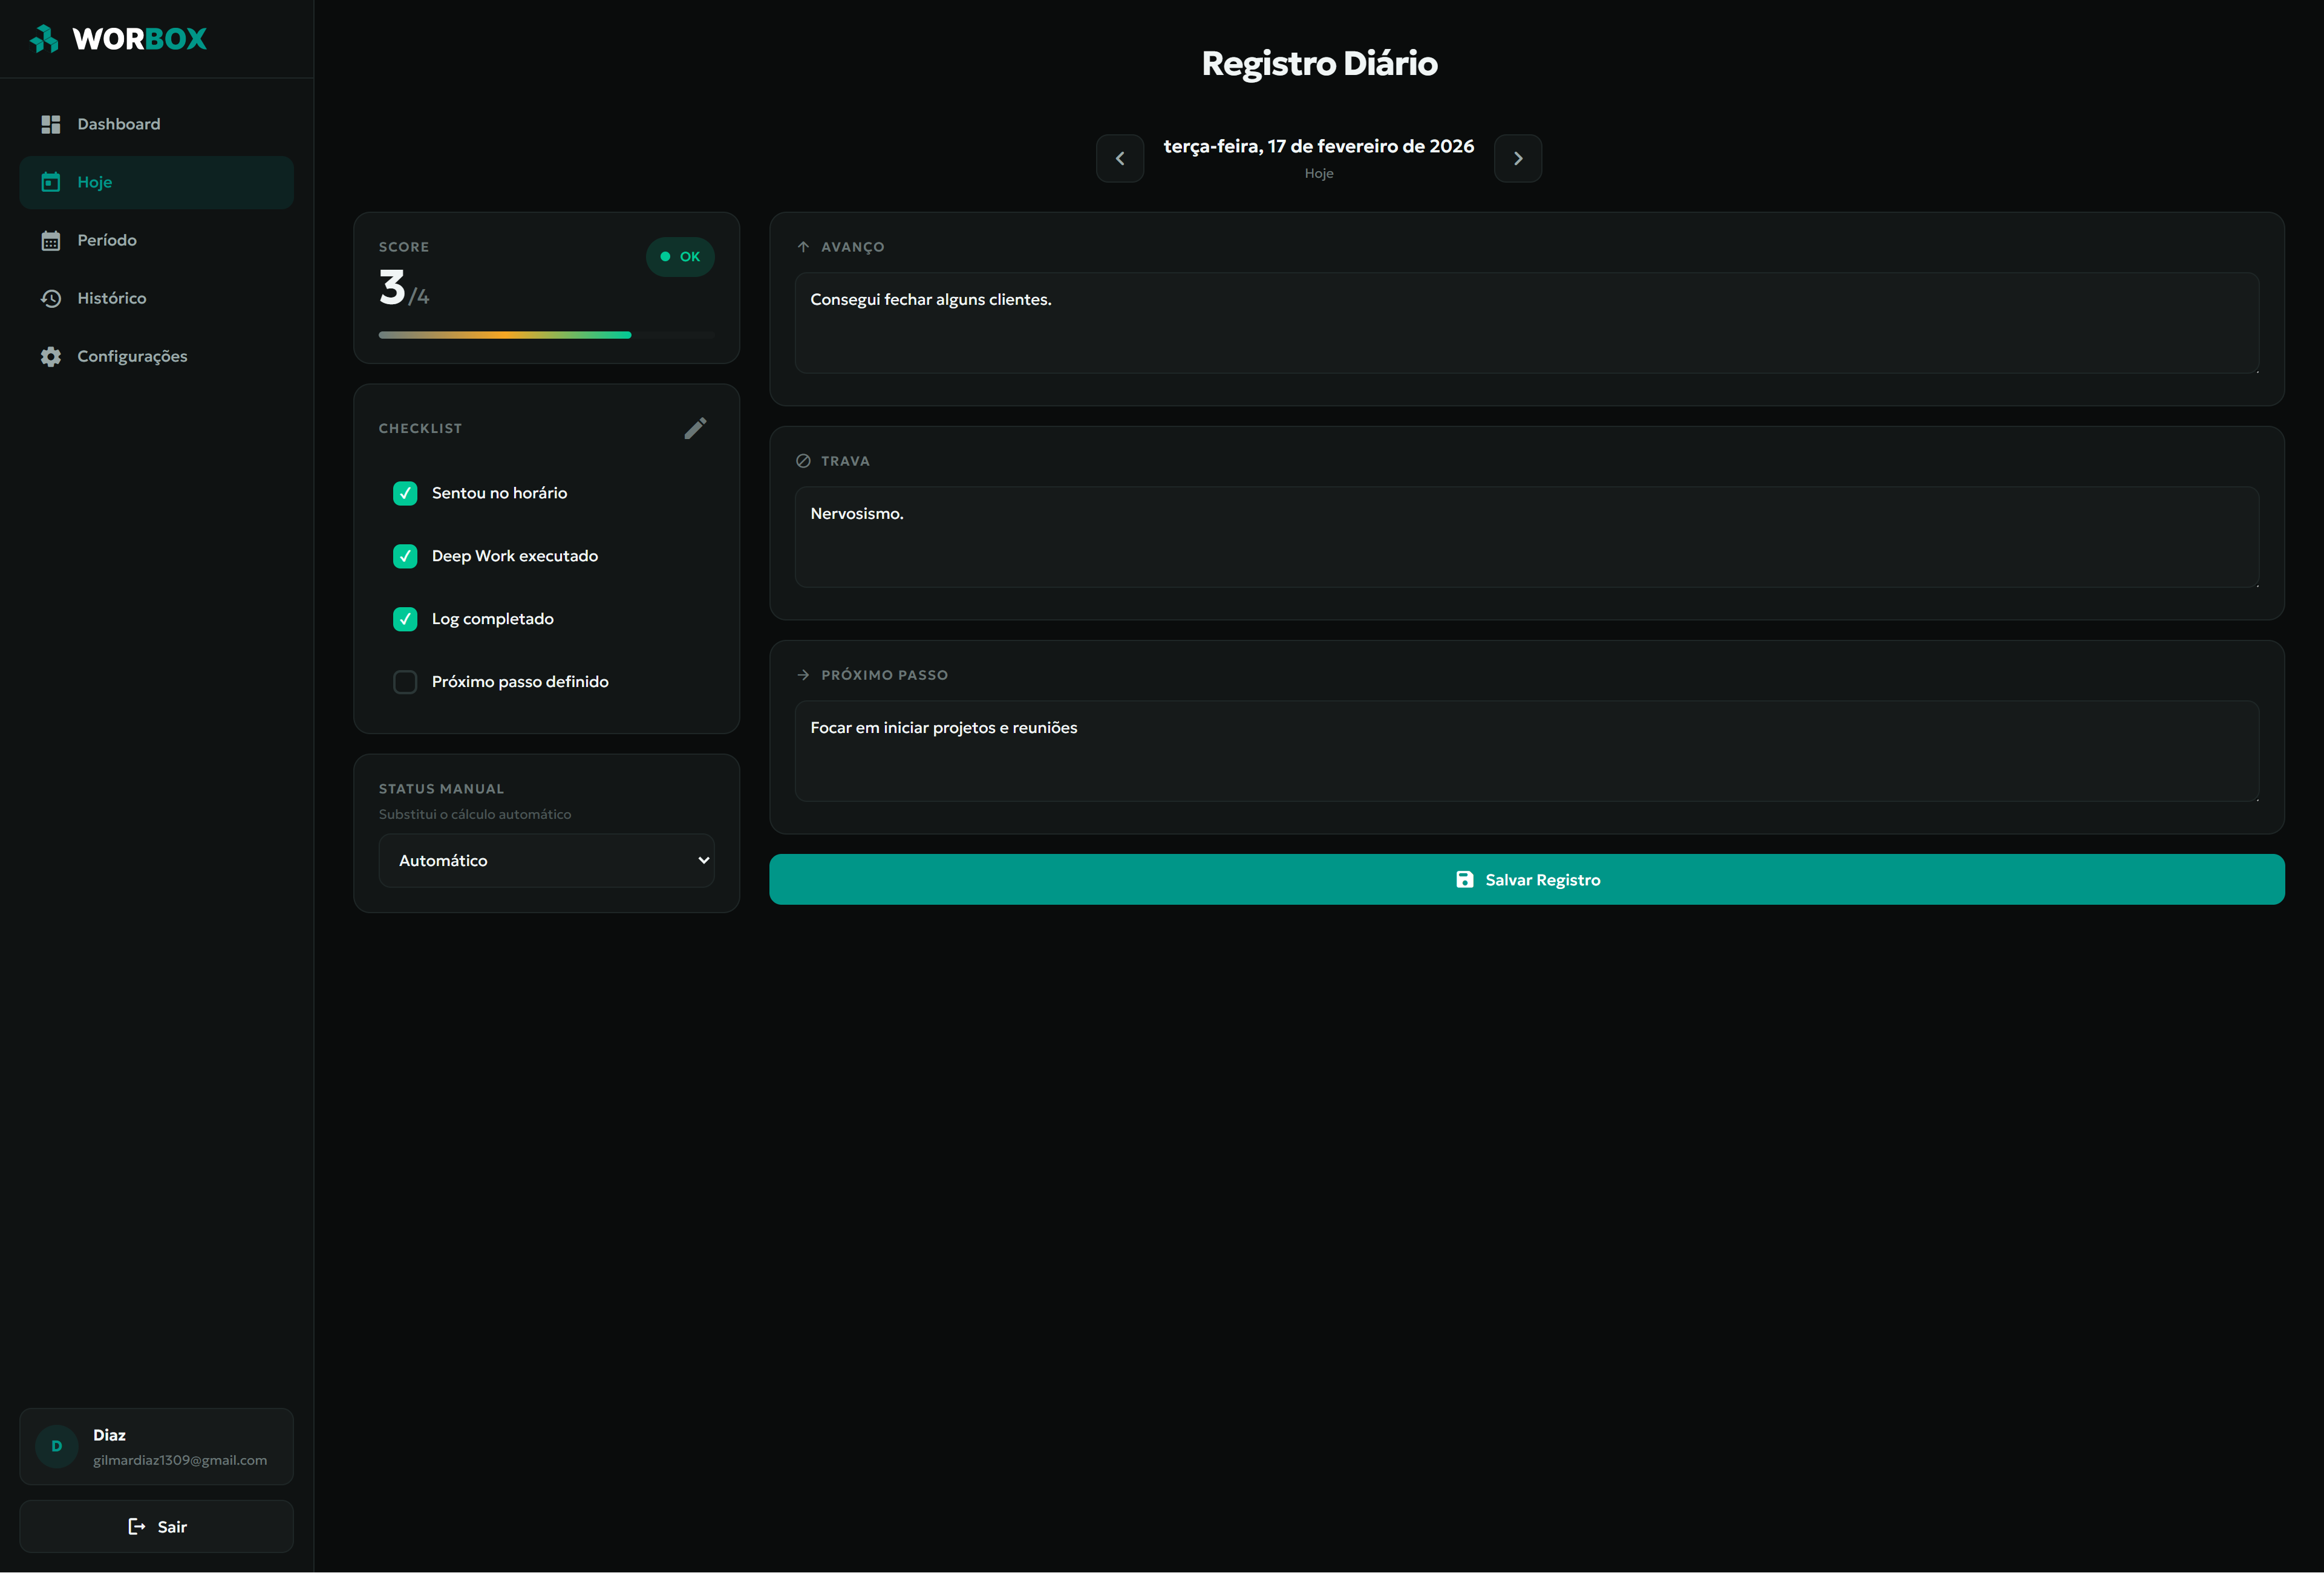The width and height of the screenshot is (2324, 1573).
Task: Click in the Trava text field
Action: coord(1526,536)
